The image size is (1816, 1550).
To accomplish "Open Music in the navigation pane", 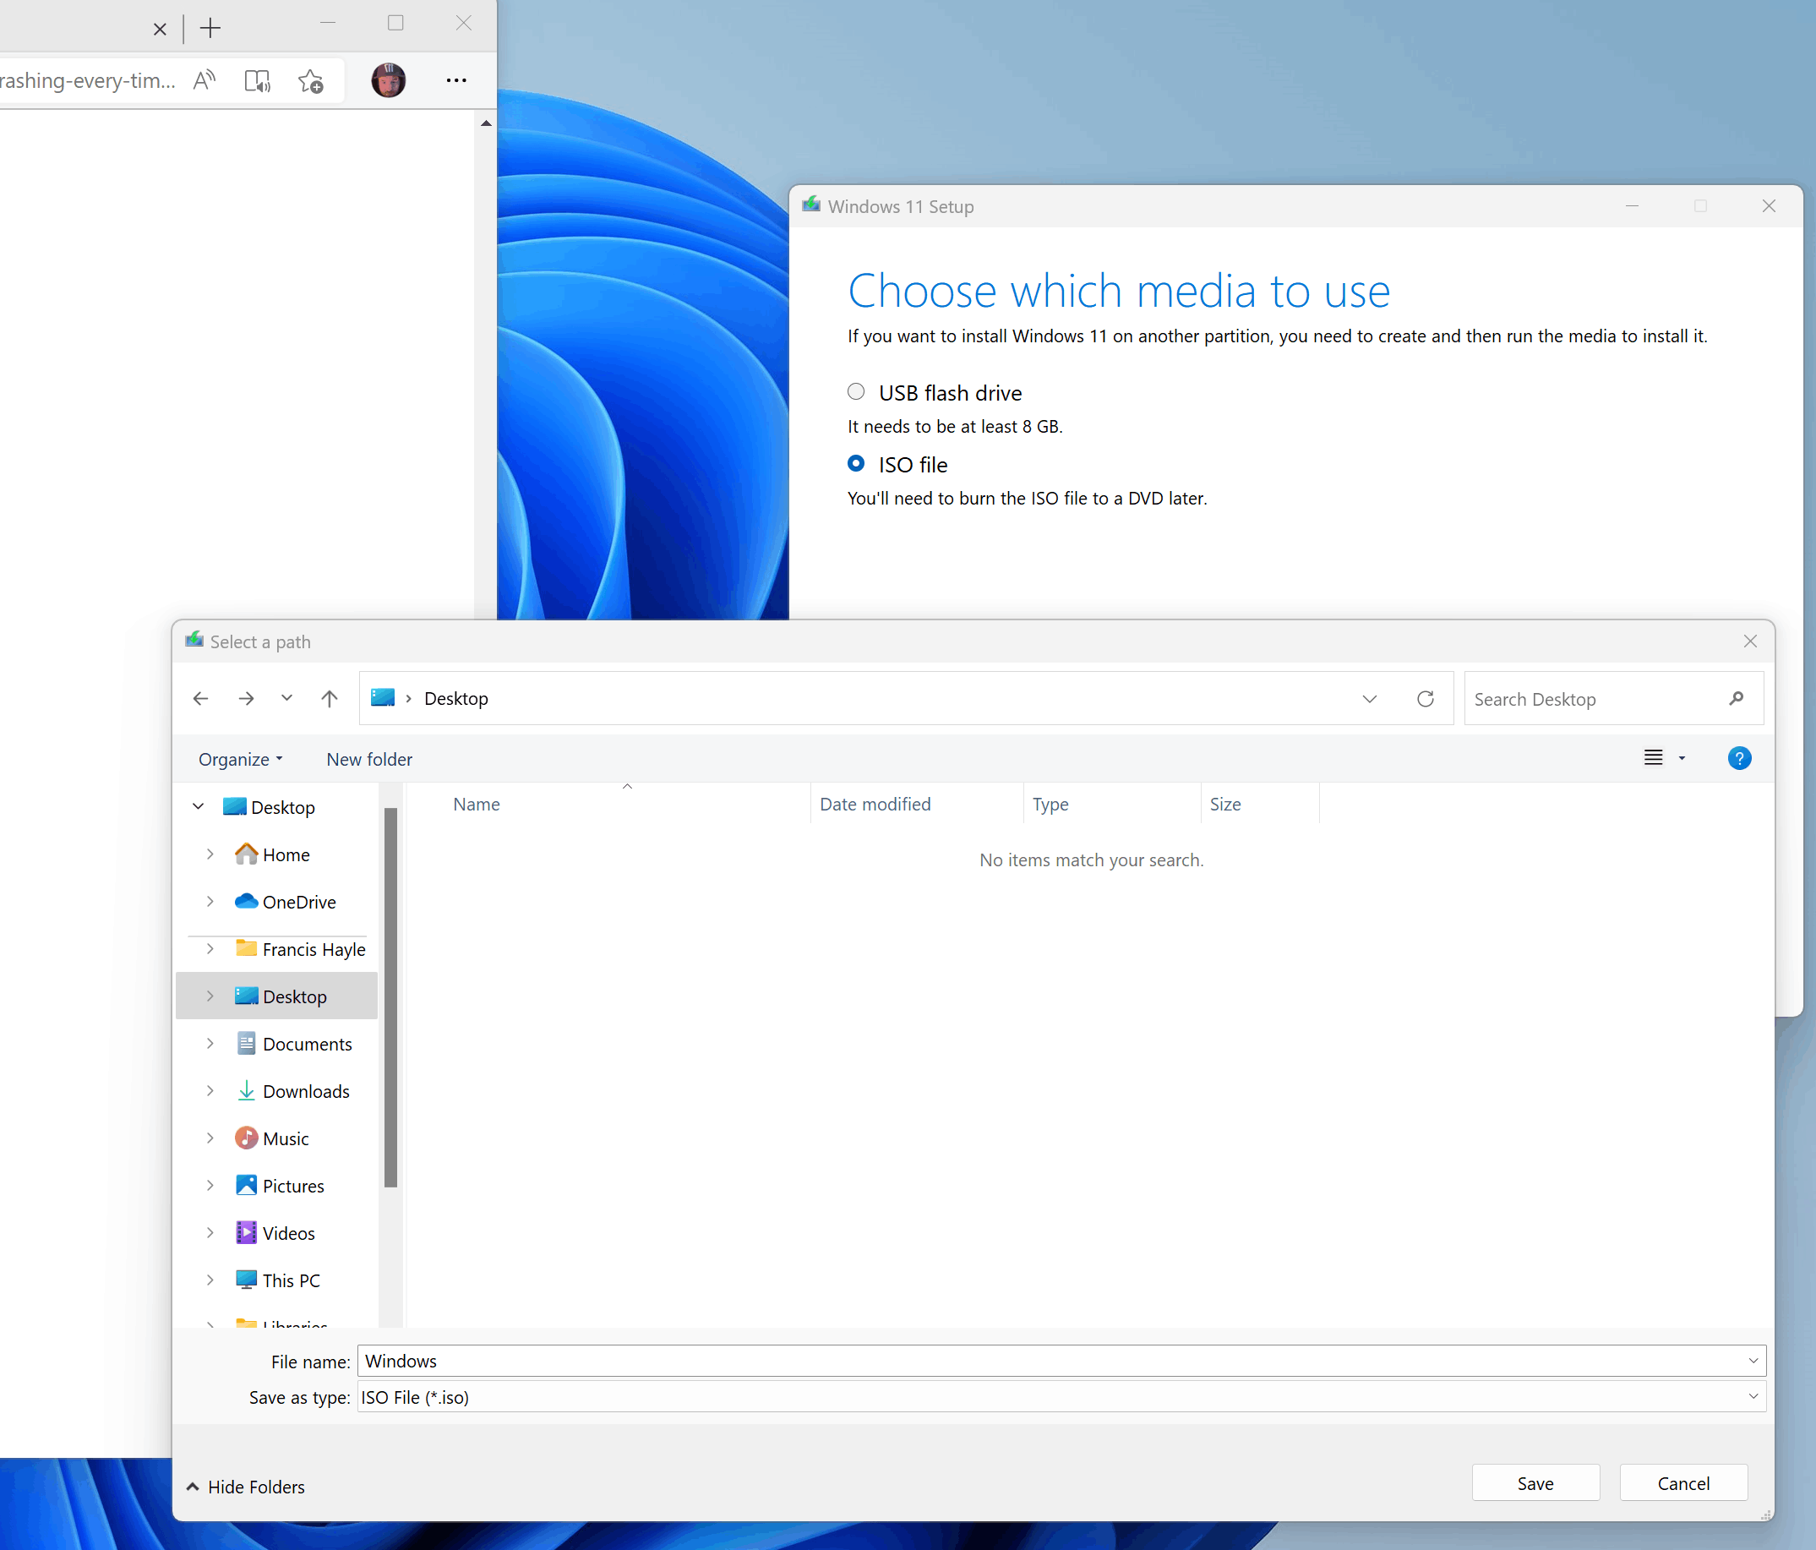I will pos(273,1138).
